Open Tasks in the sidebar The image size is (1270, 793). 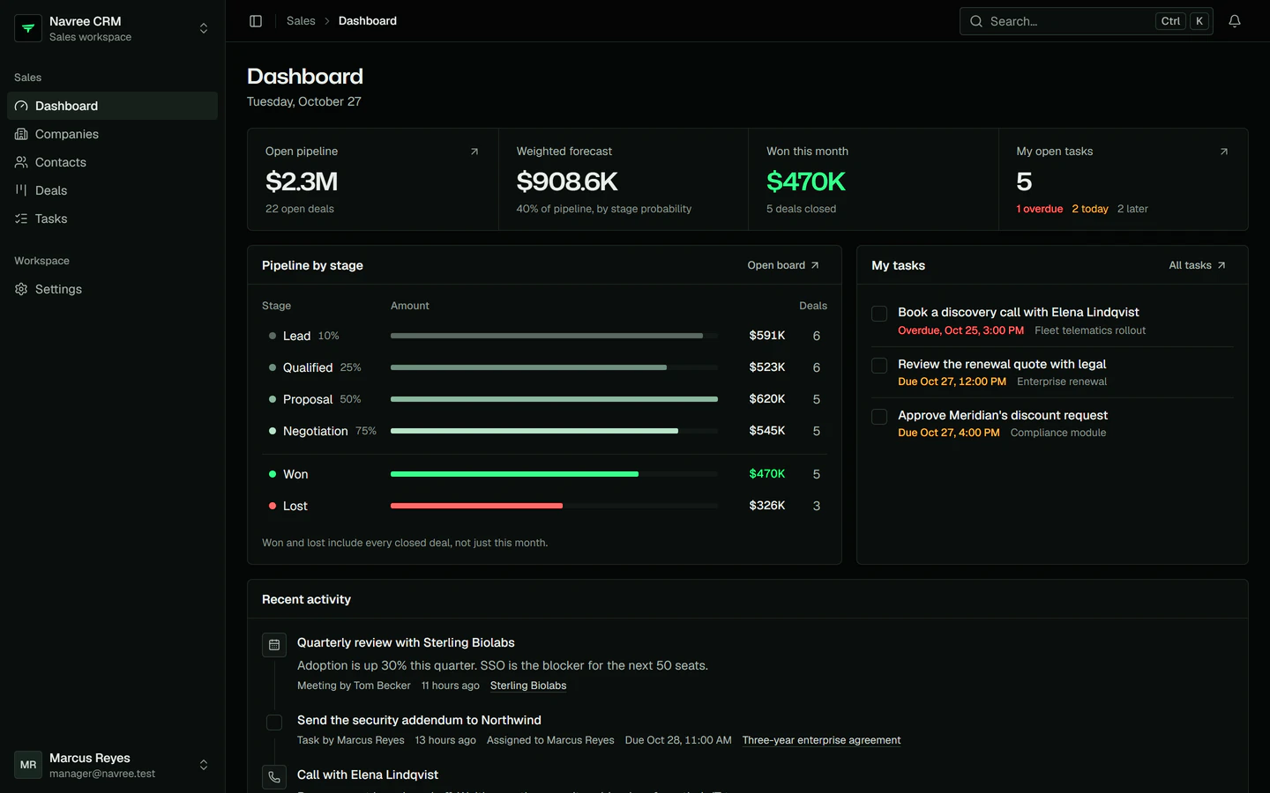tap(112, 219)
